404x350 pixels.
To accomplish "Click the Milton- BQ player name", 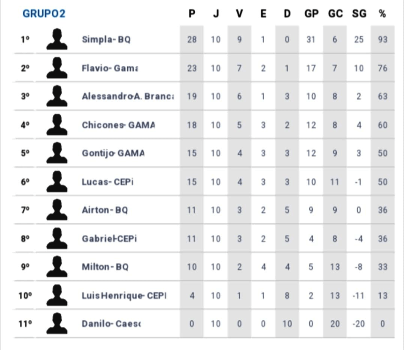I will click(x=105, y=267).
